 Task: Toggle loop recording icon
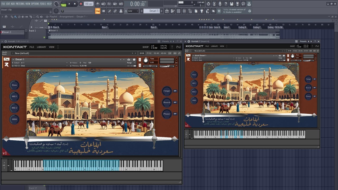pos(121,4)
